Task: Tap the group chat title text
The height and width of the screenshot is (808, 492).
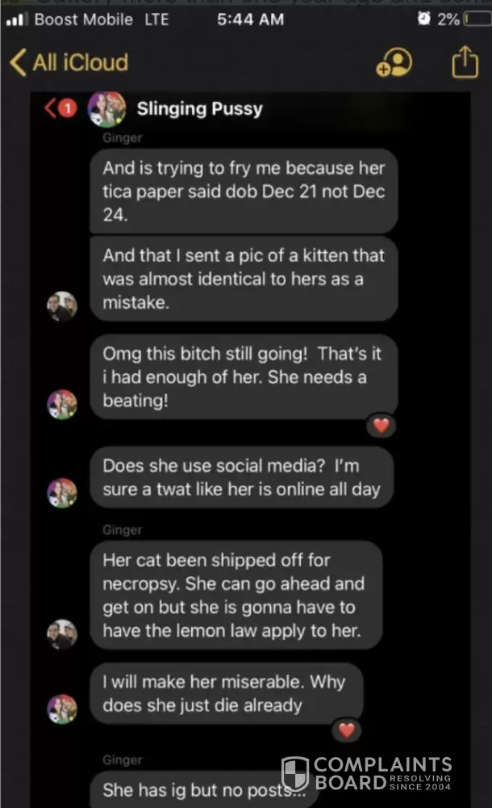Action: 199,108
